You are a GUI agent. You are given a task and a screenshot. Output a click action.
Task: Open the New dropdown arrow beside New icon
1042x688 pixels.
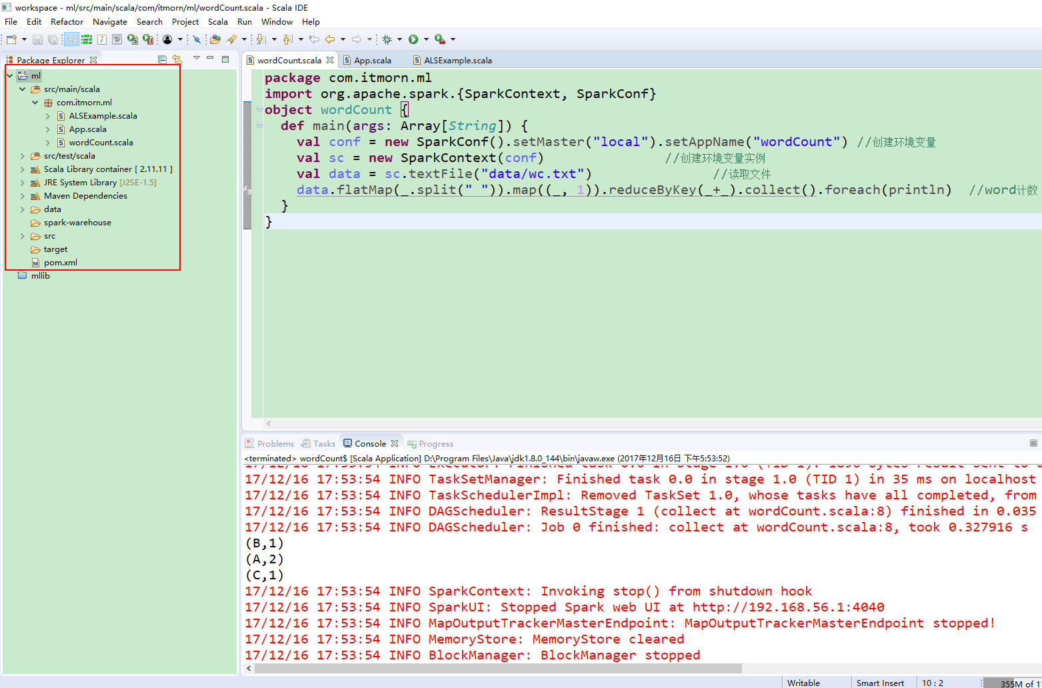24,39
